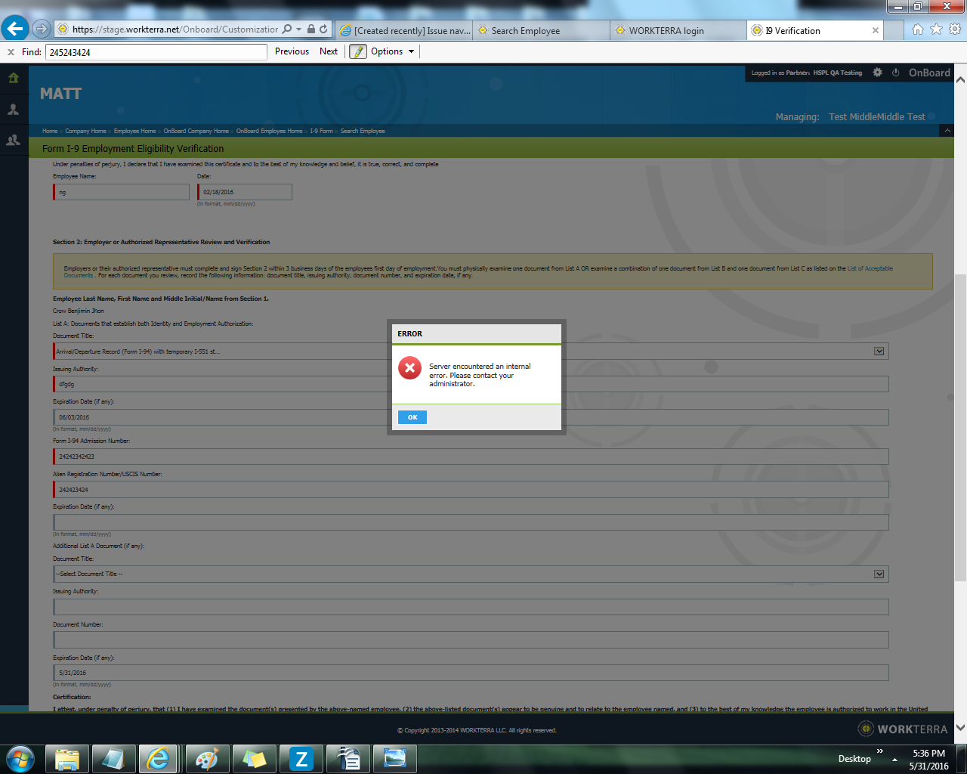
Task: Click OK in the error dialog
Action: [x=412, y=417]
